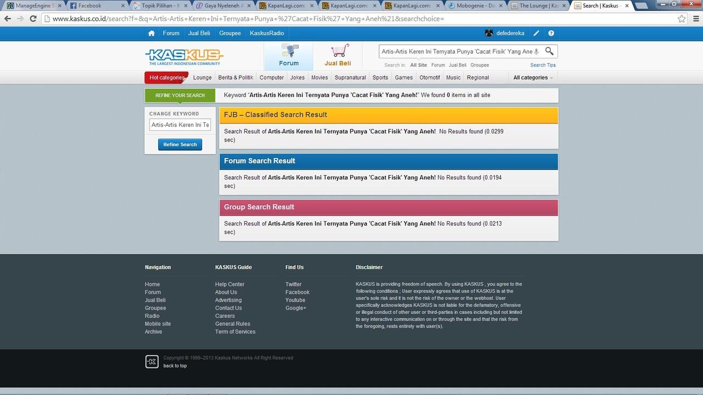Open defedereka profile username link
Image resolution: width=703 pixels, height=395 pixels.
pyautogui.click(x=510, y=33)
